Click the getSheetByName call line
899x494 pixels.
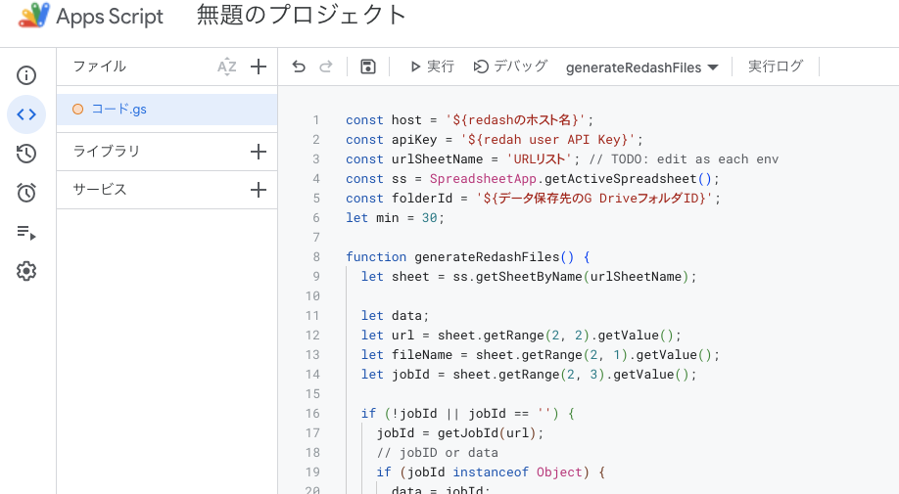click(x=529, y=277)
